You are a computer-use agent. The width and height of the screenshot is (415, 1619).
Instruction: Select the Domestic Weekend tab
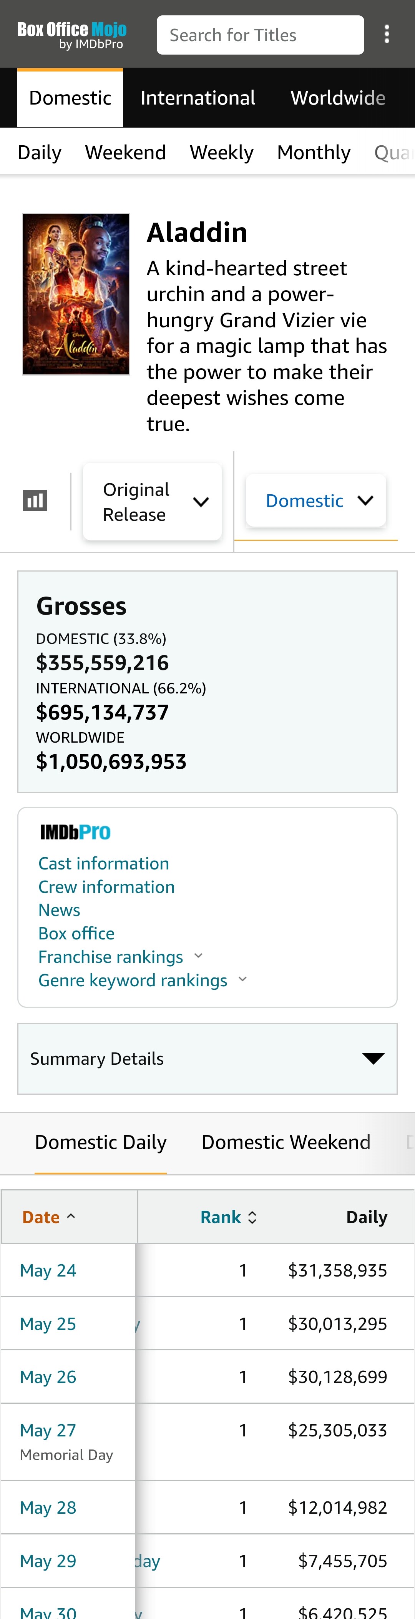286,1142
